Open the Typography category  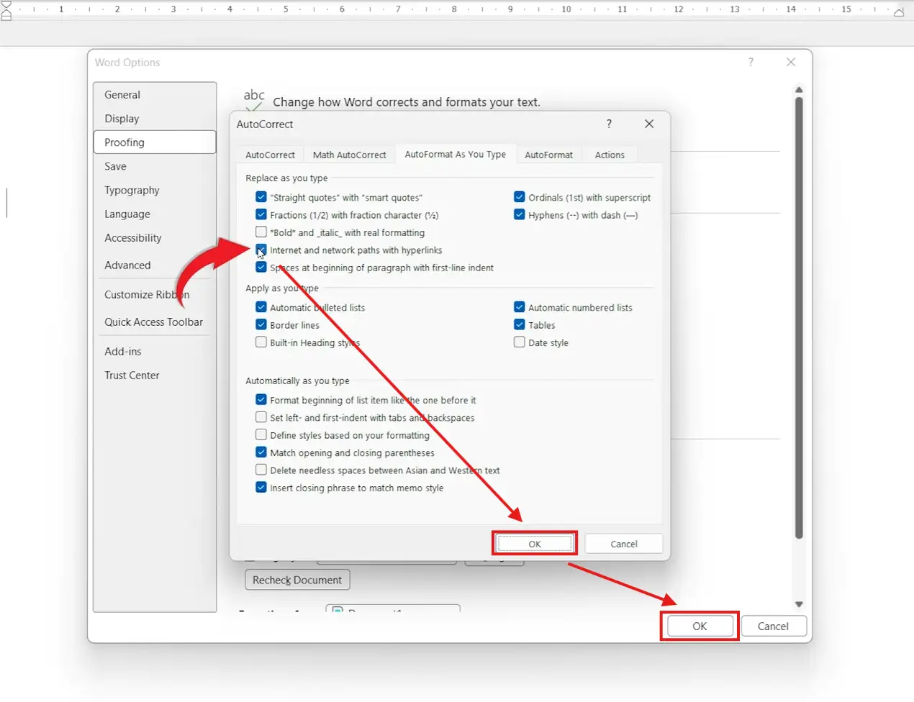tap(155, 190)
